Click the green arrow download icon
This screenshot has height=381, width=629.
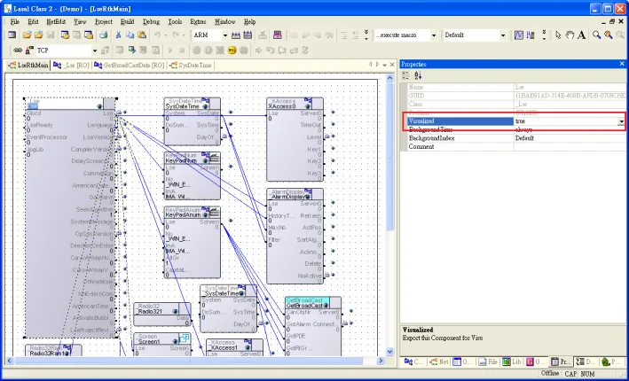(x=131, y=51)
